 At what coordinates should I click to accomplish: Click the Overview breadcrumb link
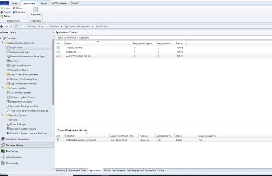(54, 26)
